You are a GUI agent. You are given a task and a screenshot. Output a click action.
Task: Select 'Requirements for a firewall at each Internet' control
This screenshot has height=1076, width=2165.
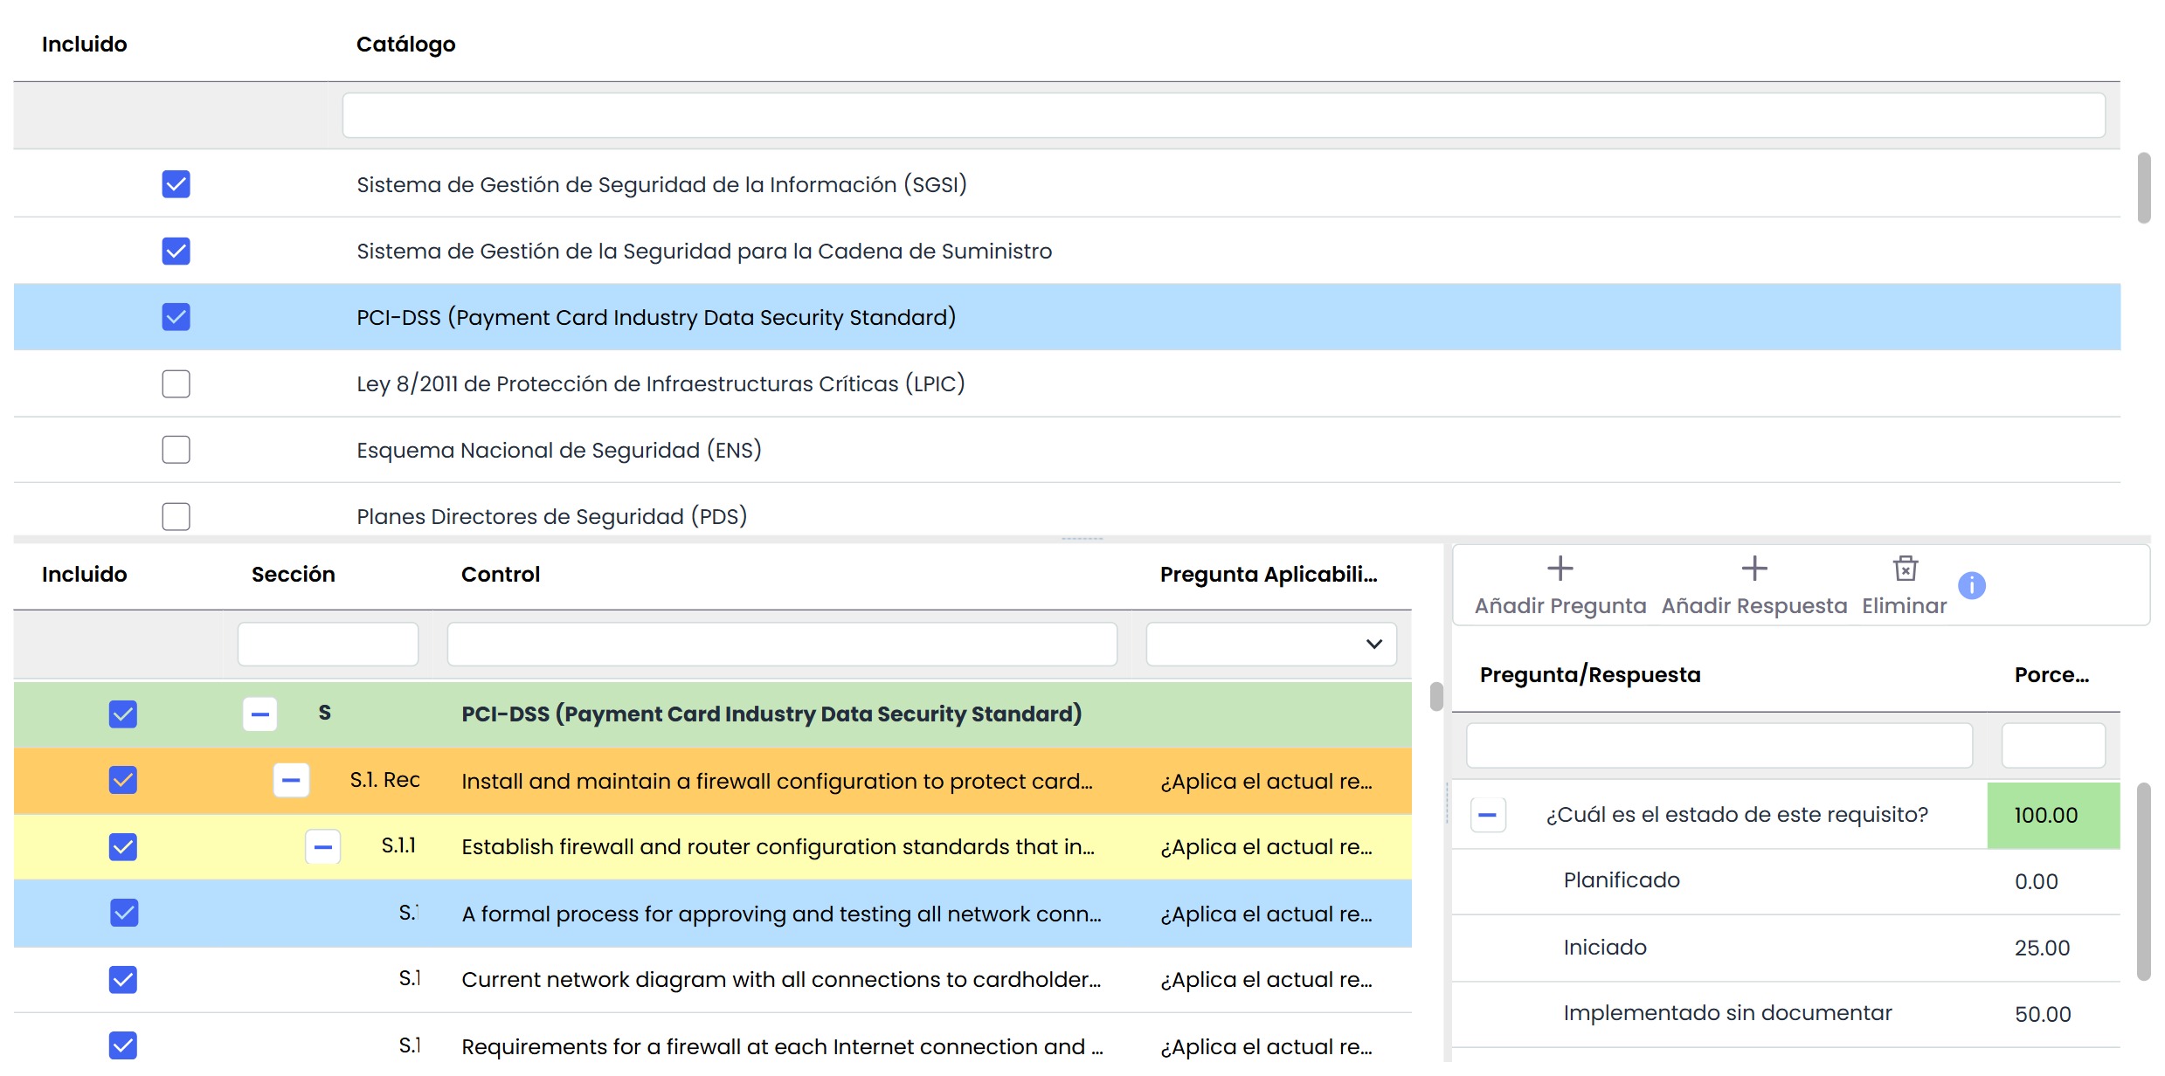click(x=782, y=1046)
